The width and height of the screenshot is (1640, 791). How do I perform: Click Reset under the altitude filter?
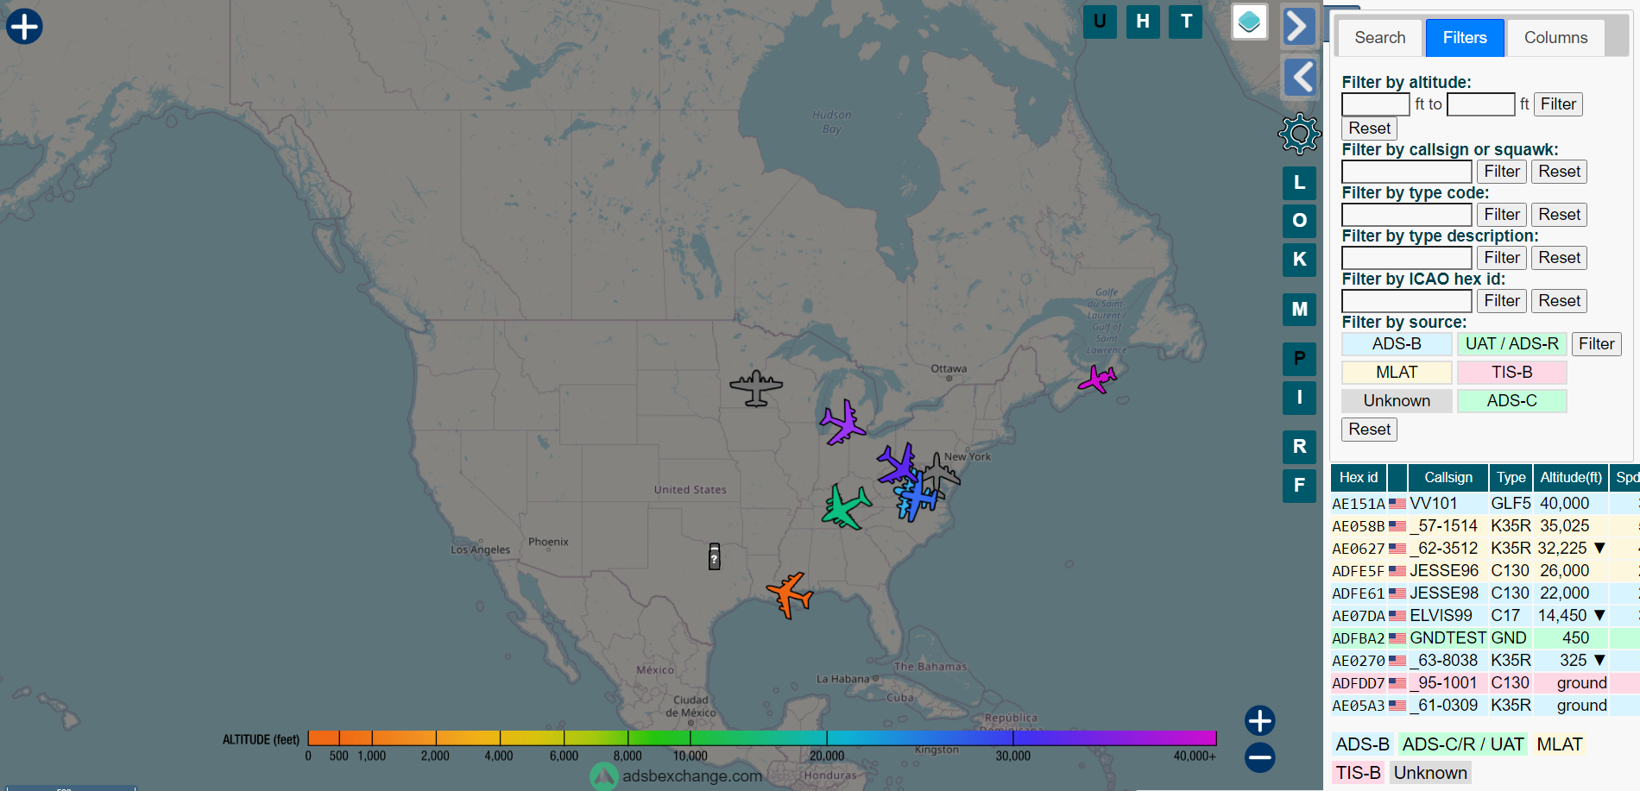1370,129
